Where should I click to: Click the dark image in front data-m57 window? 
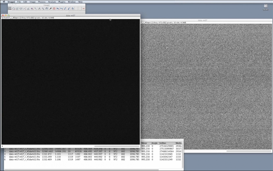(71, 82)
